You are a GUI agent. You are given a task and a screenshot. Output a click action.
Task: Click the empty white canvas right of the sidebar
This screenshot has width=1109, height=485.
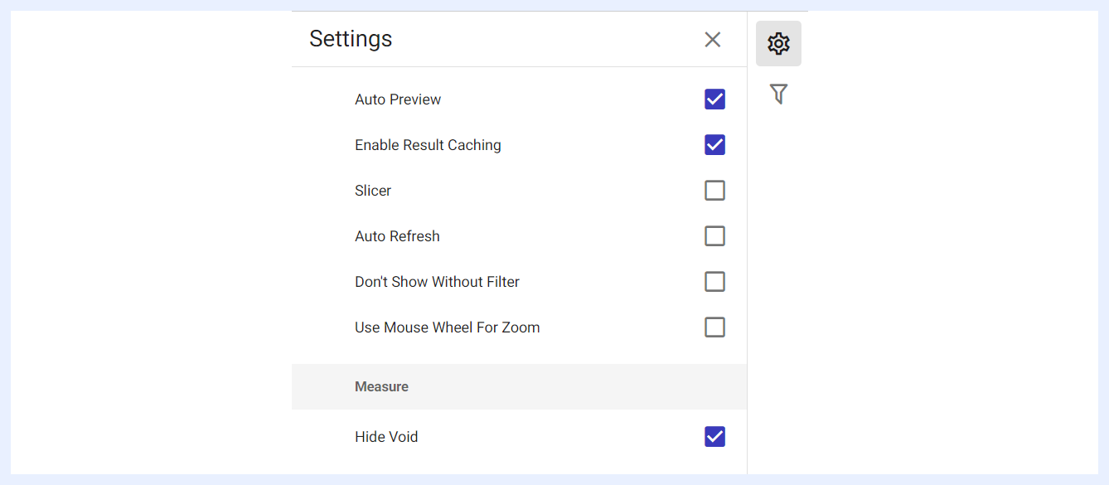point(953,249)
